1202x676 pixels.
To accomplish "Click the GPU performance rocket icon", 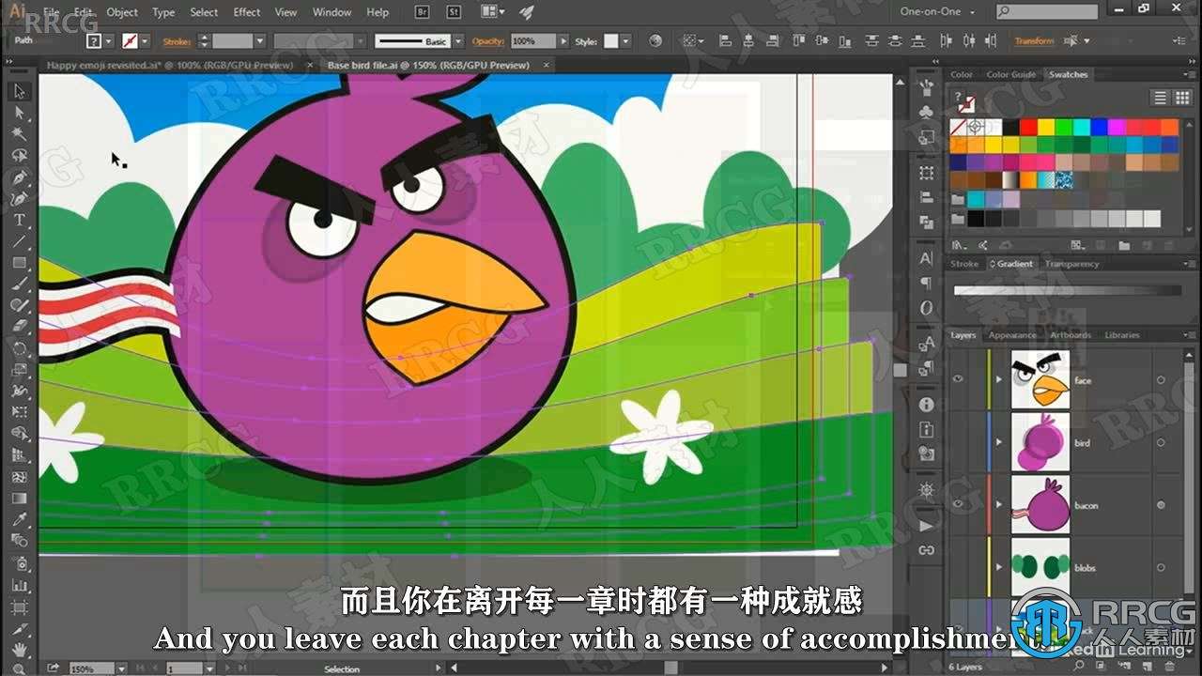I will tap(527, 12).
